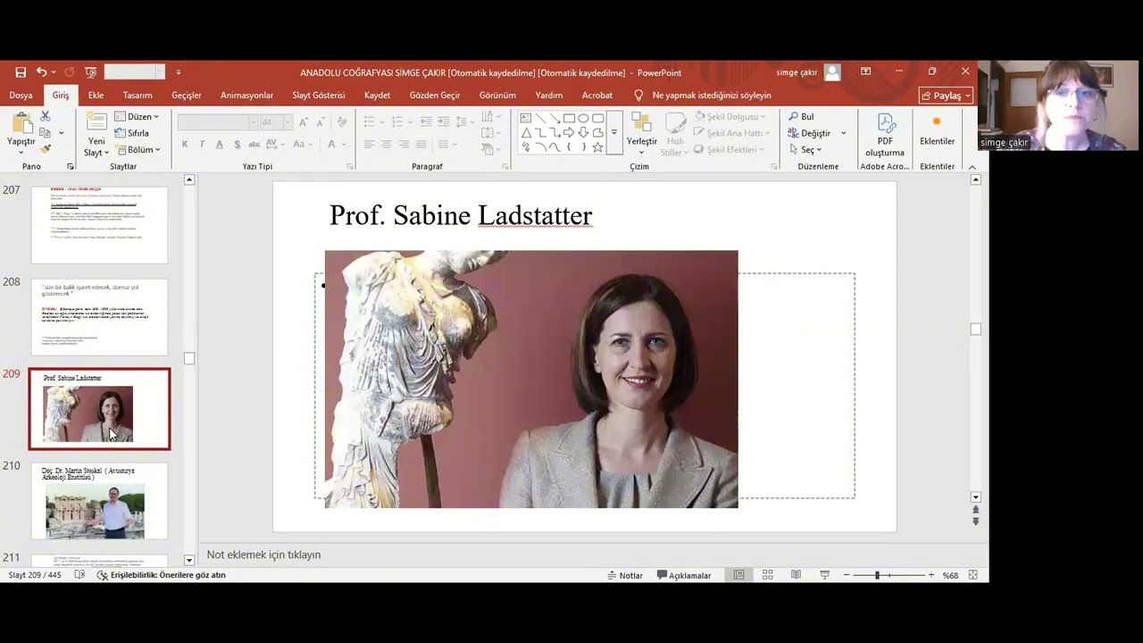Select the oval shape in the shapes gallery
Image resolution: width=1143 pixels, height=643 pixels.
tap(583, 118)
